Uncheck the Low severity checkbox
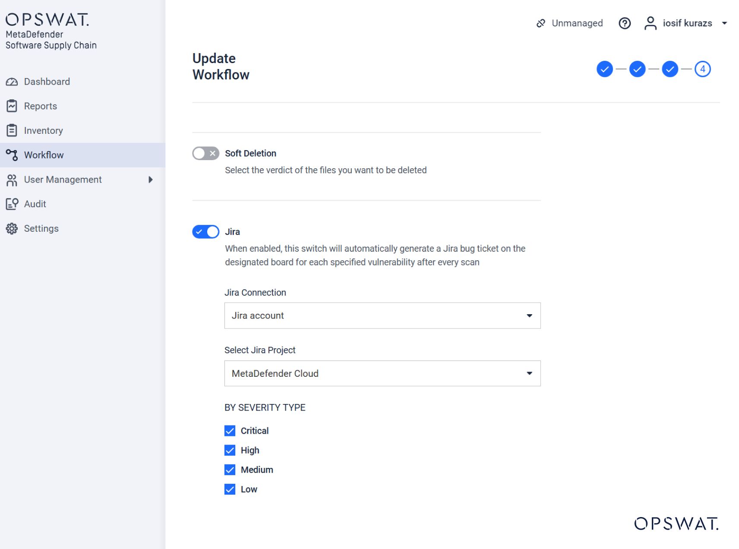 point(230,489)
